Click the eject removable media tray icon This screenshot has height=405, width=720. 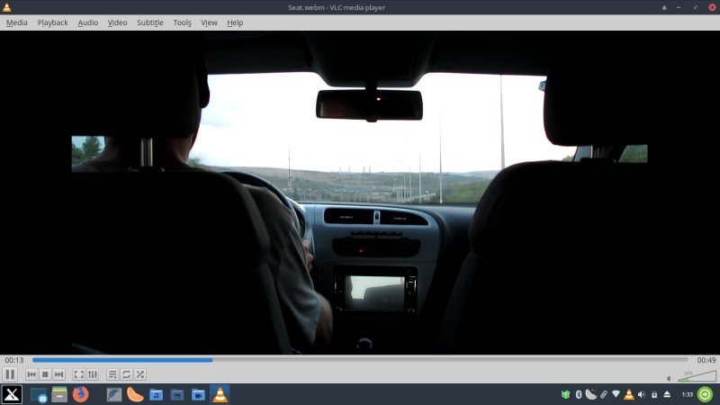tap(667, 394)
